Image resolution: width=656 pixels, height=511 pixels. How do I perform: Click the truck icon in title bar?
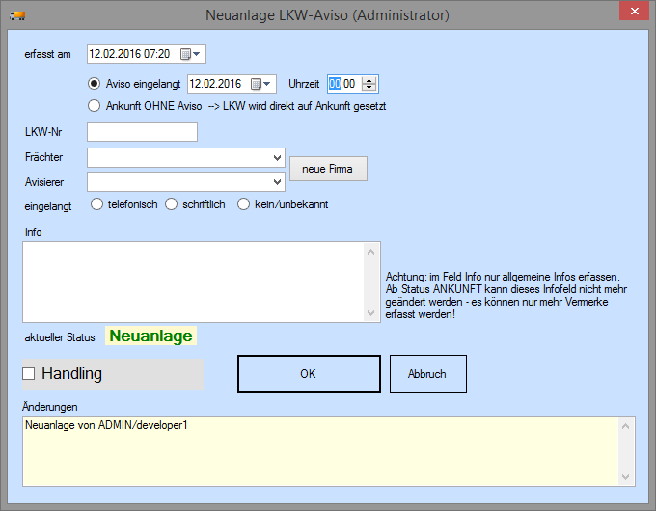(16, 14)
